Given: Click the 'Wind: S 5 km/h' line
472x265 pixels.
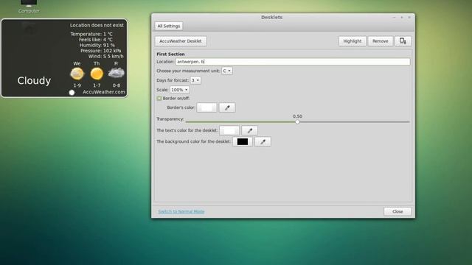Looking at the screenshot, I should (105, 56).
